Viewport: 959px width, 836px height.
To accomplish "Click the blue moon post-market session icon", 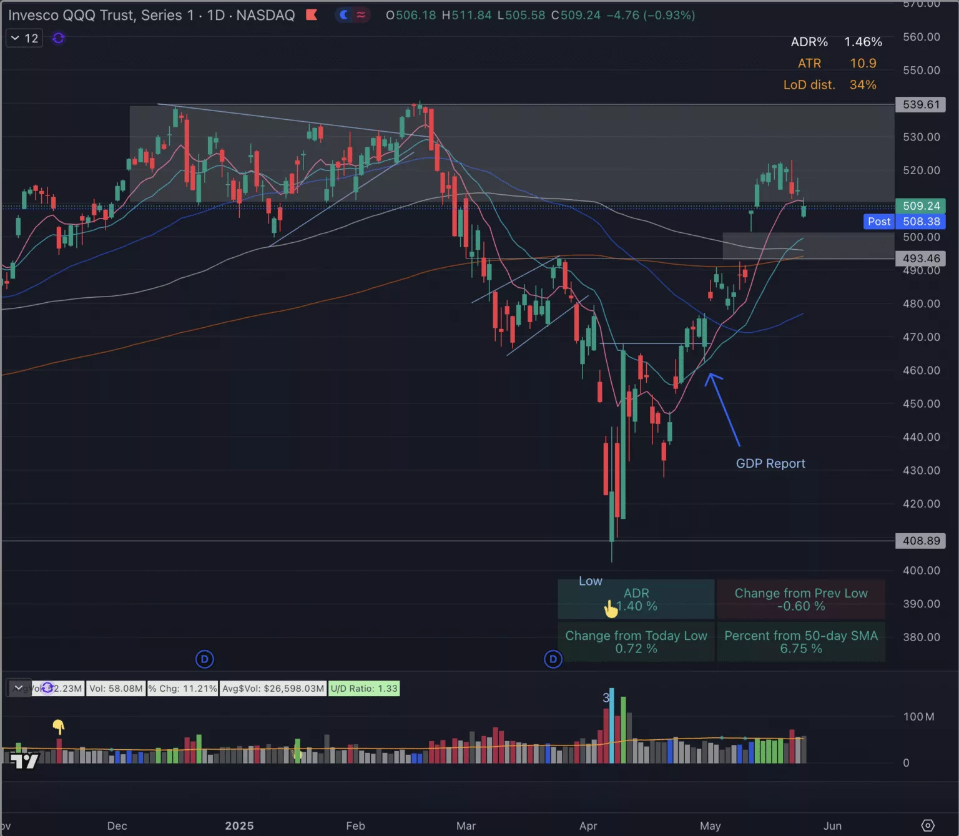I will click(344, 15).
